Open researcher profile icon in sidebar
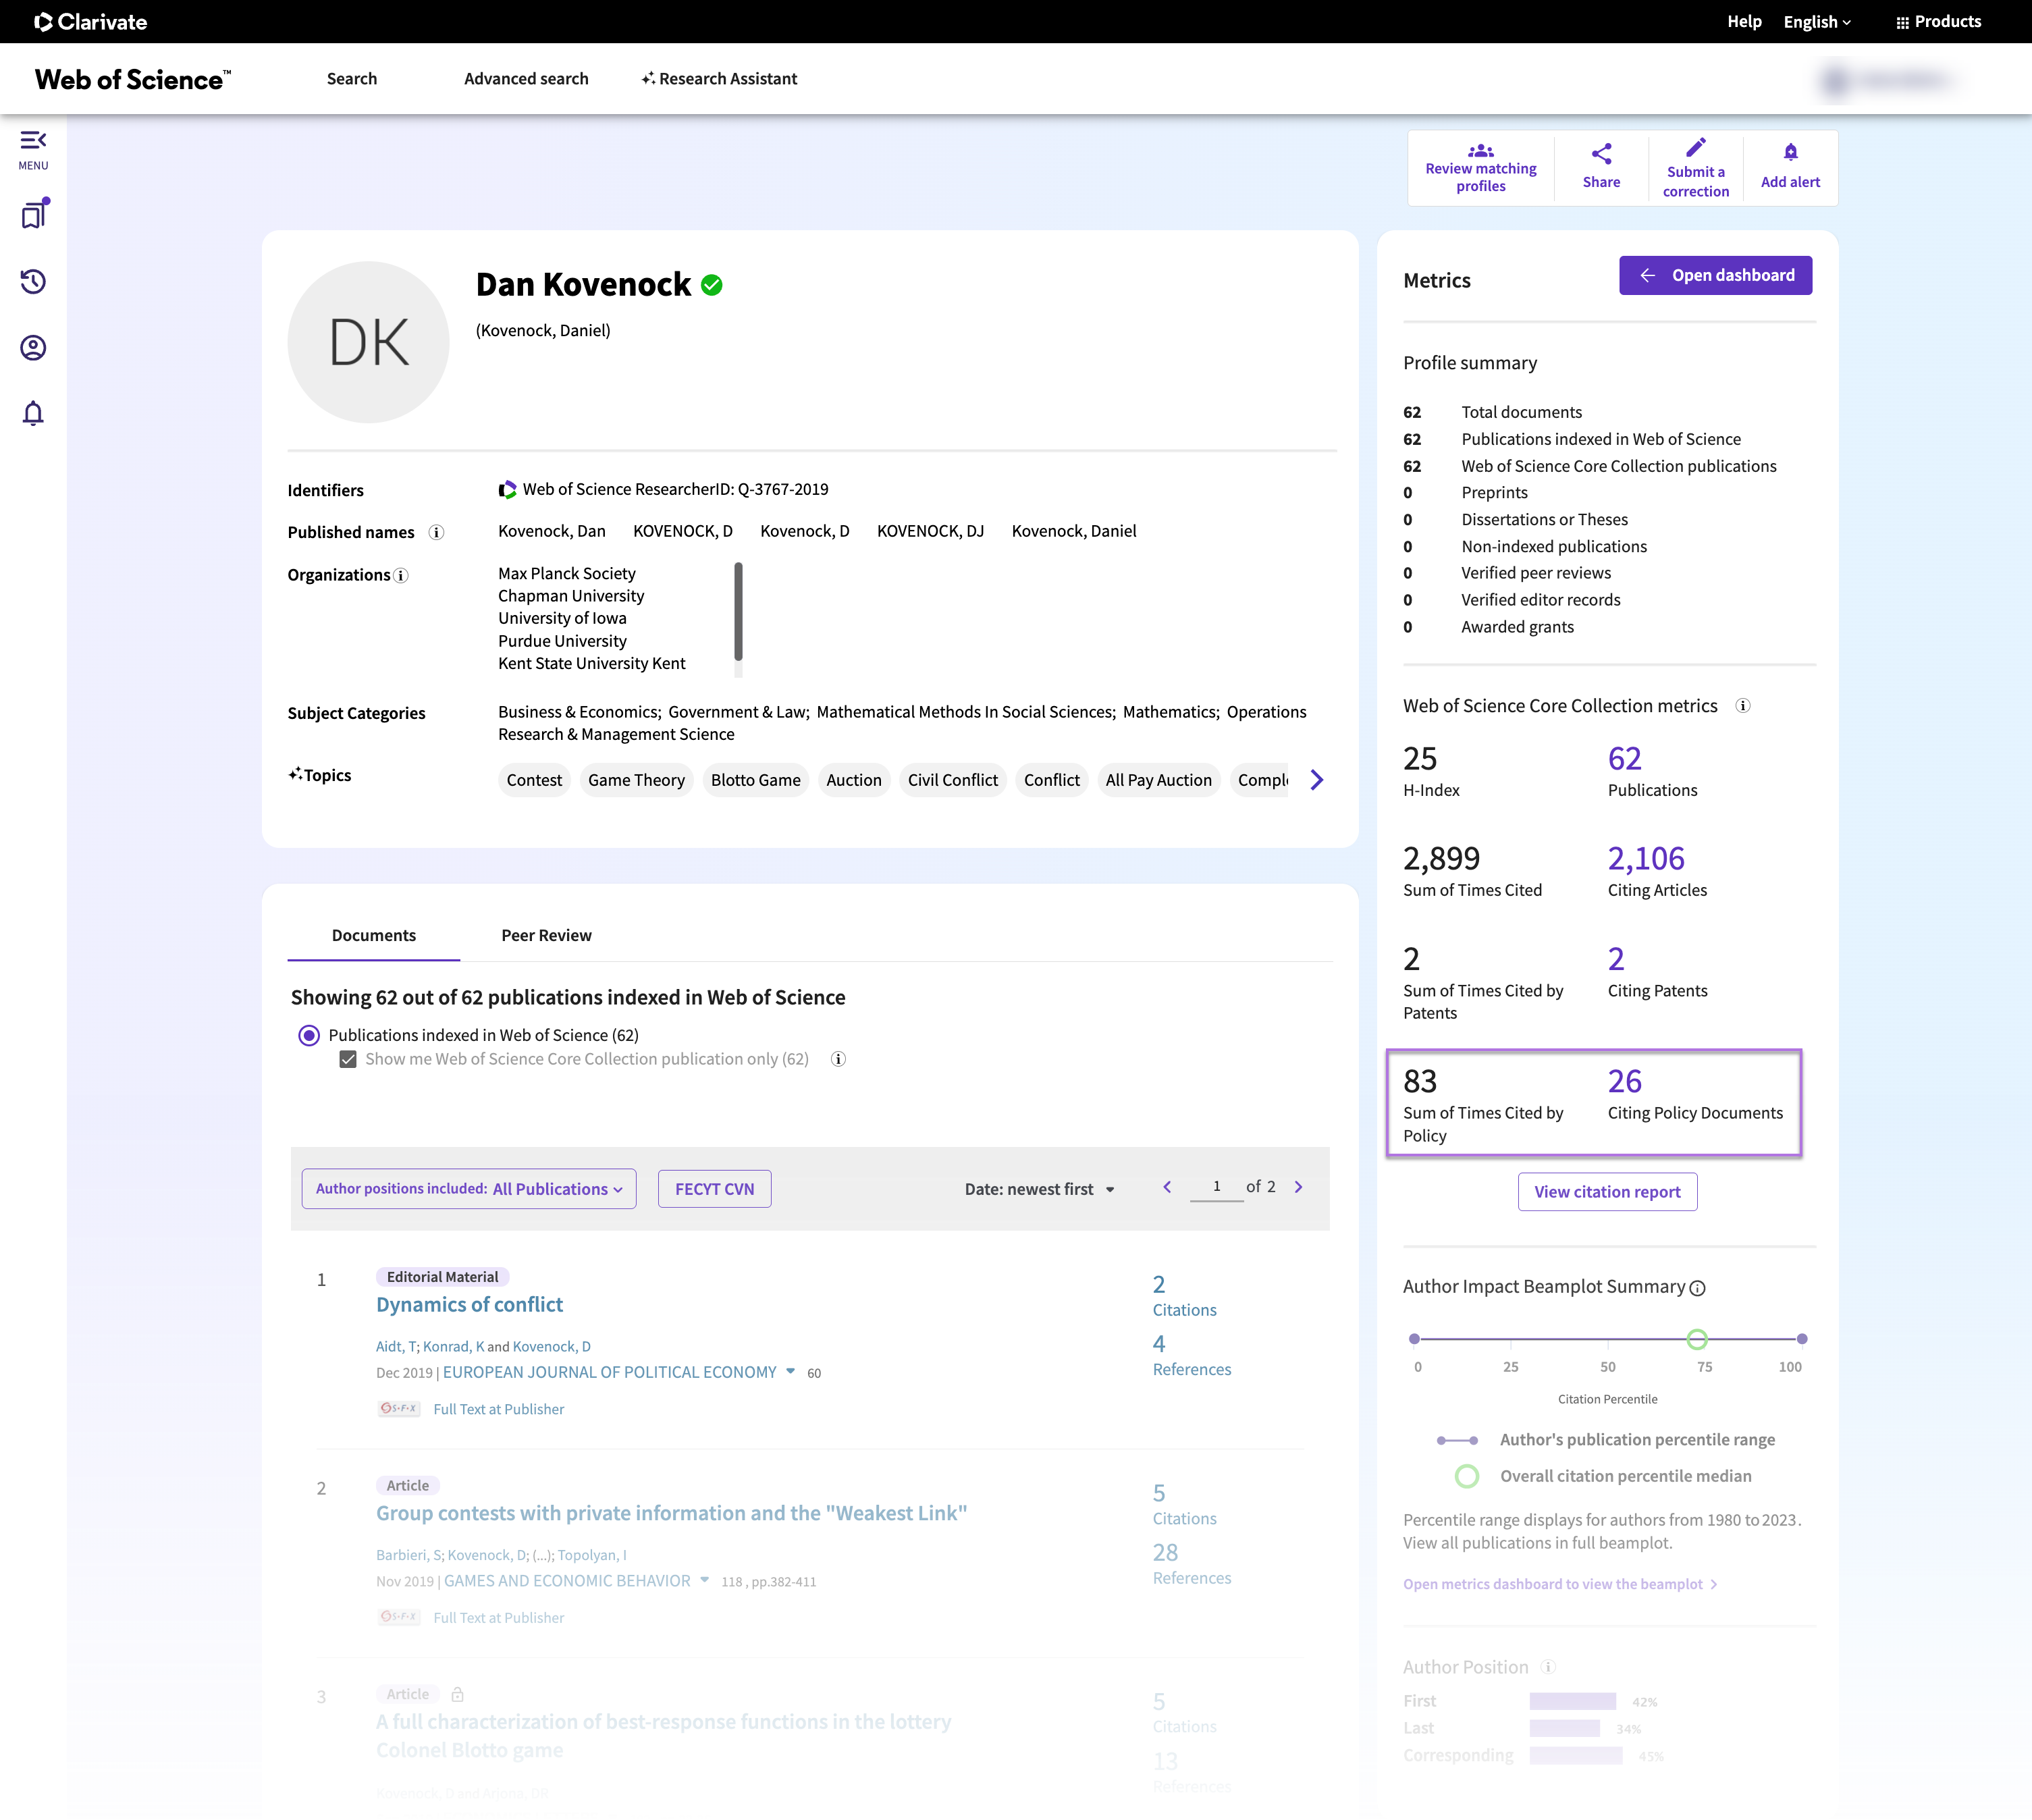 point(33,348)
